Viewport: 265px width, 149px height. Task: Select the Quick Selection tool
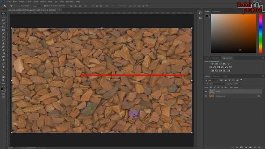(3, 24)
